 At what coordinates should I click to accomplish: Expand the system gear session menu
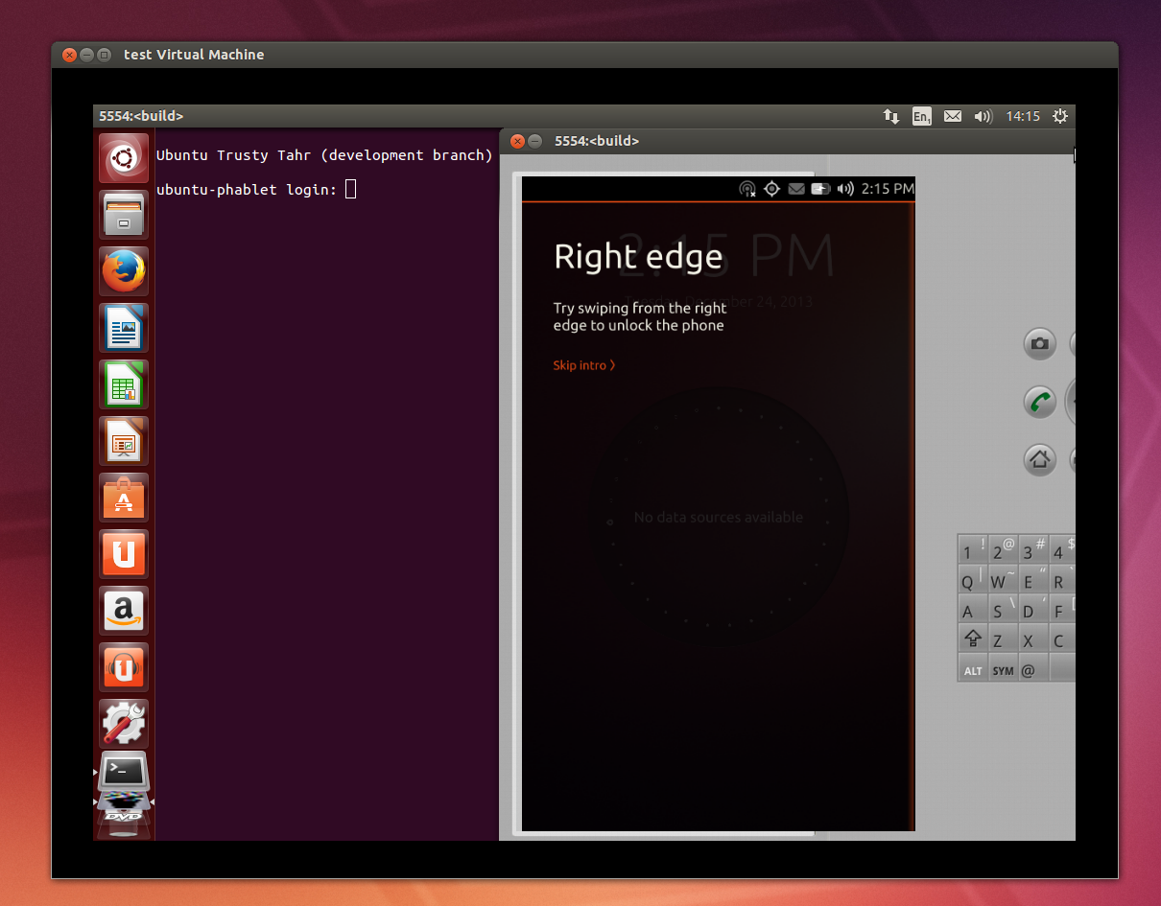[x=1059, y=116]
